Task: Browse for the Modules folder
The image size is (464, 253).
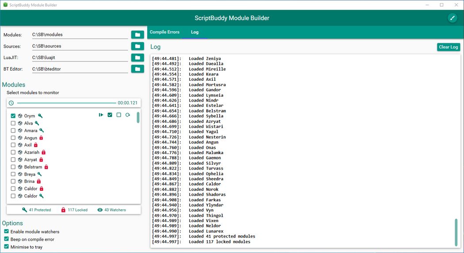Action: click(137, 34)
